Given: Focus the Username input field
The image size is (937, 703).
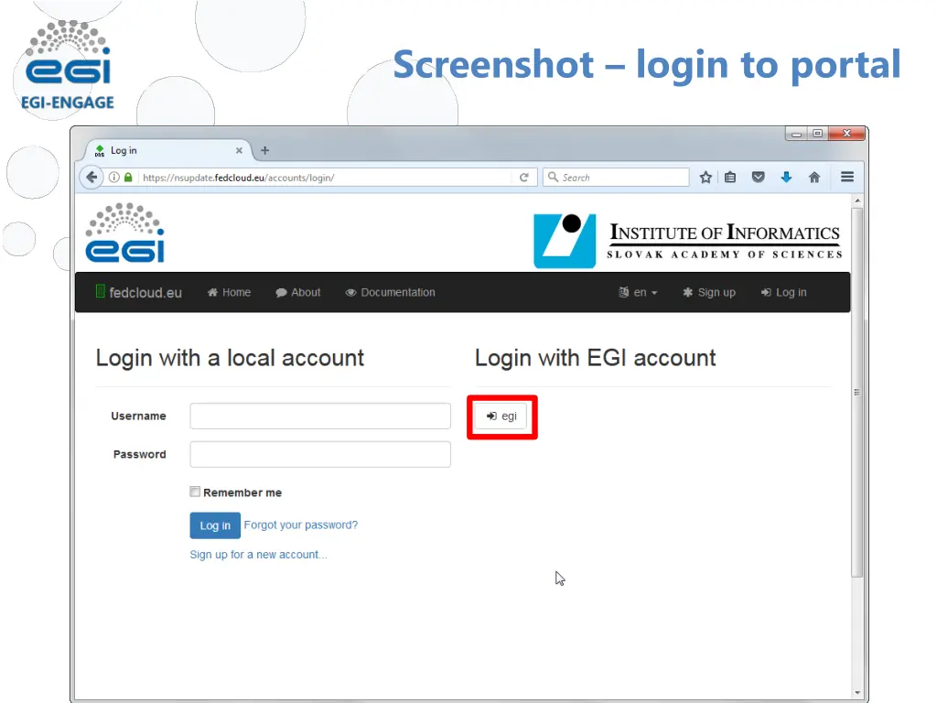Looking at the screenshot, I should (x=320, y=416).
